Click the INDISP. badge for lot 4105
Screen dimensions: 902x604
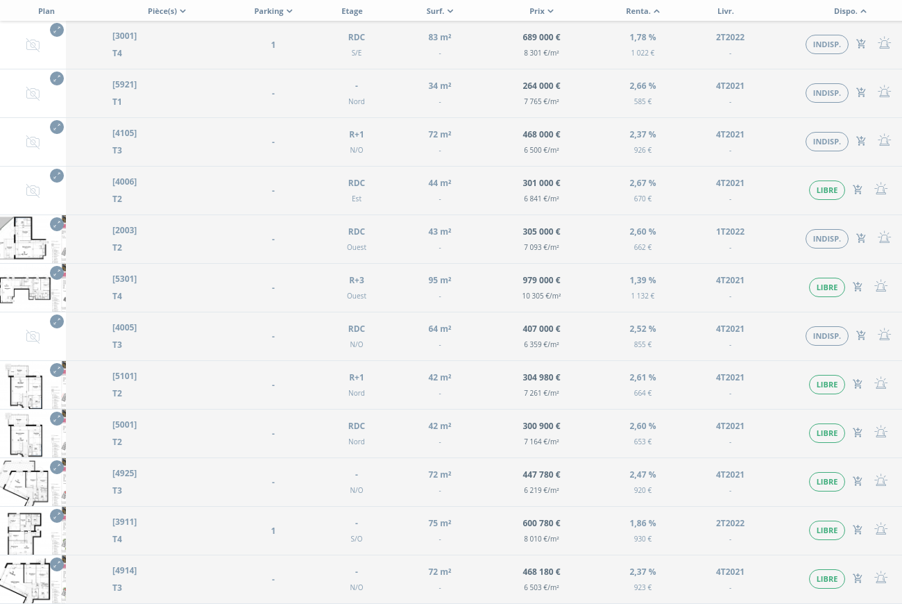tap(827, 142)
